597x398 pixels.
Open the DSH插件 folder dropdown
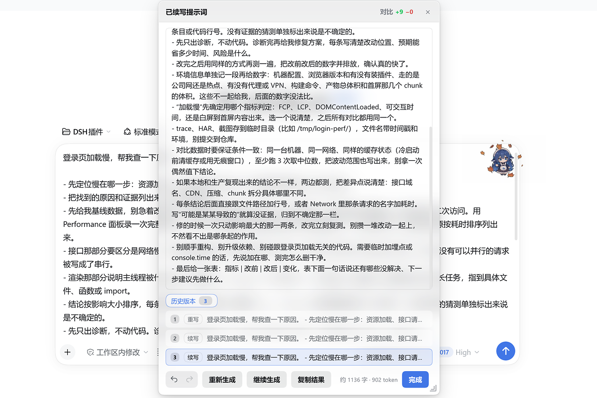tap(87, 132)
